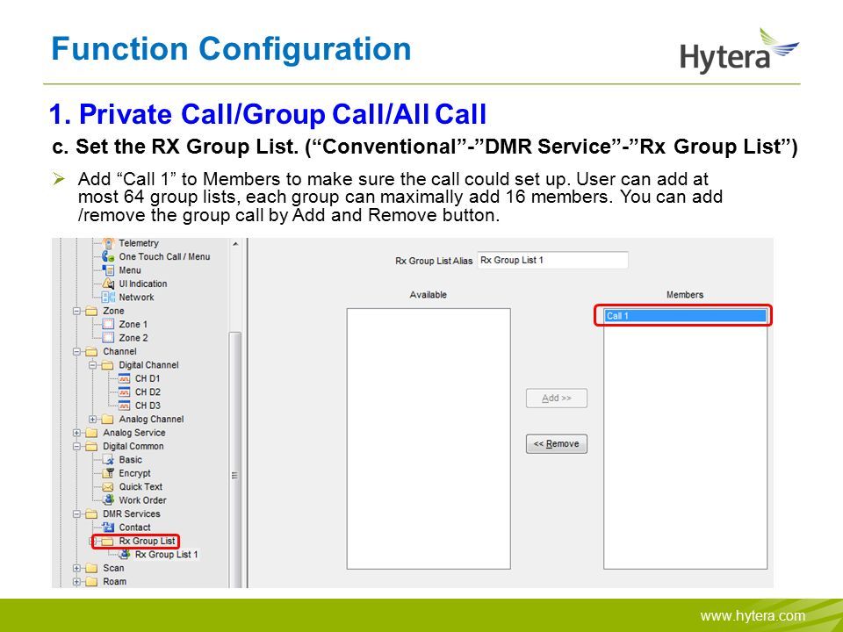Click the Analog Service folder icon
The width and height of the screenshot is (843, 632).
point(91,433)
